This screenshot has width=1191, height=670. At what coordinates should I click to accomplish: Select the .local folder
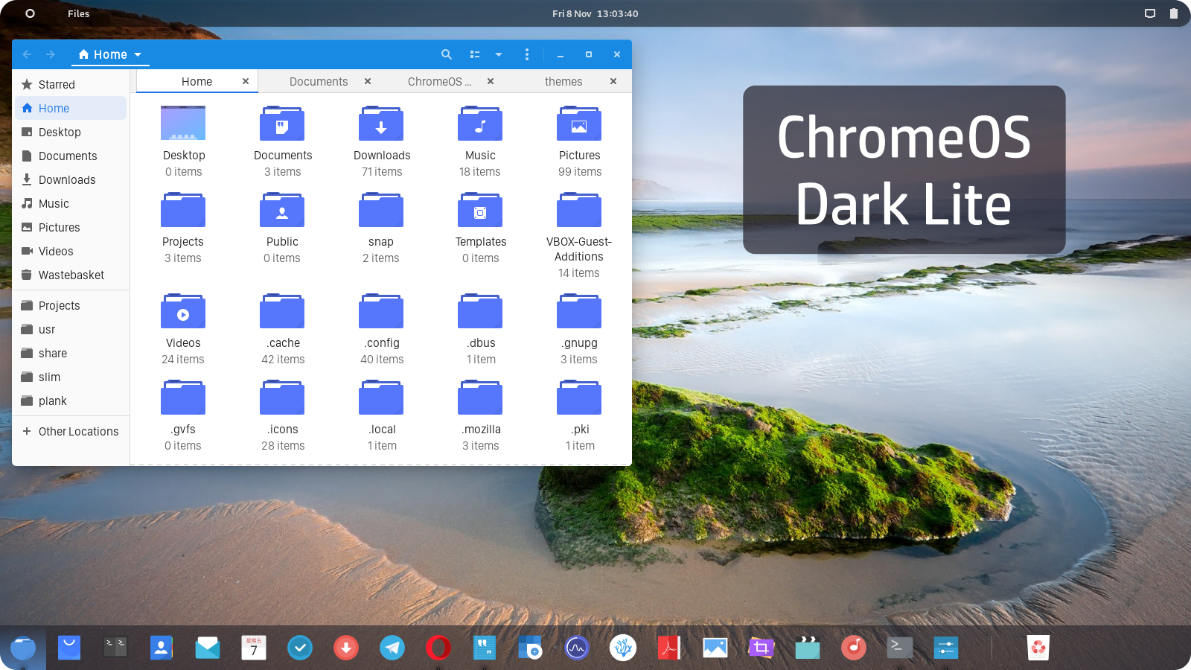pos(381,397)
